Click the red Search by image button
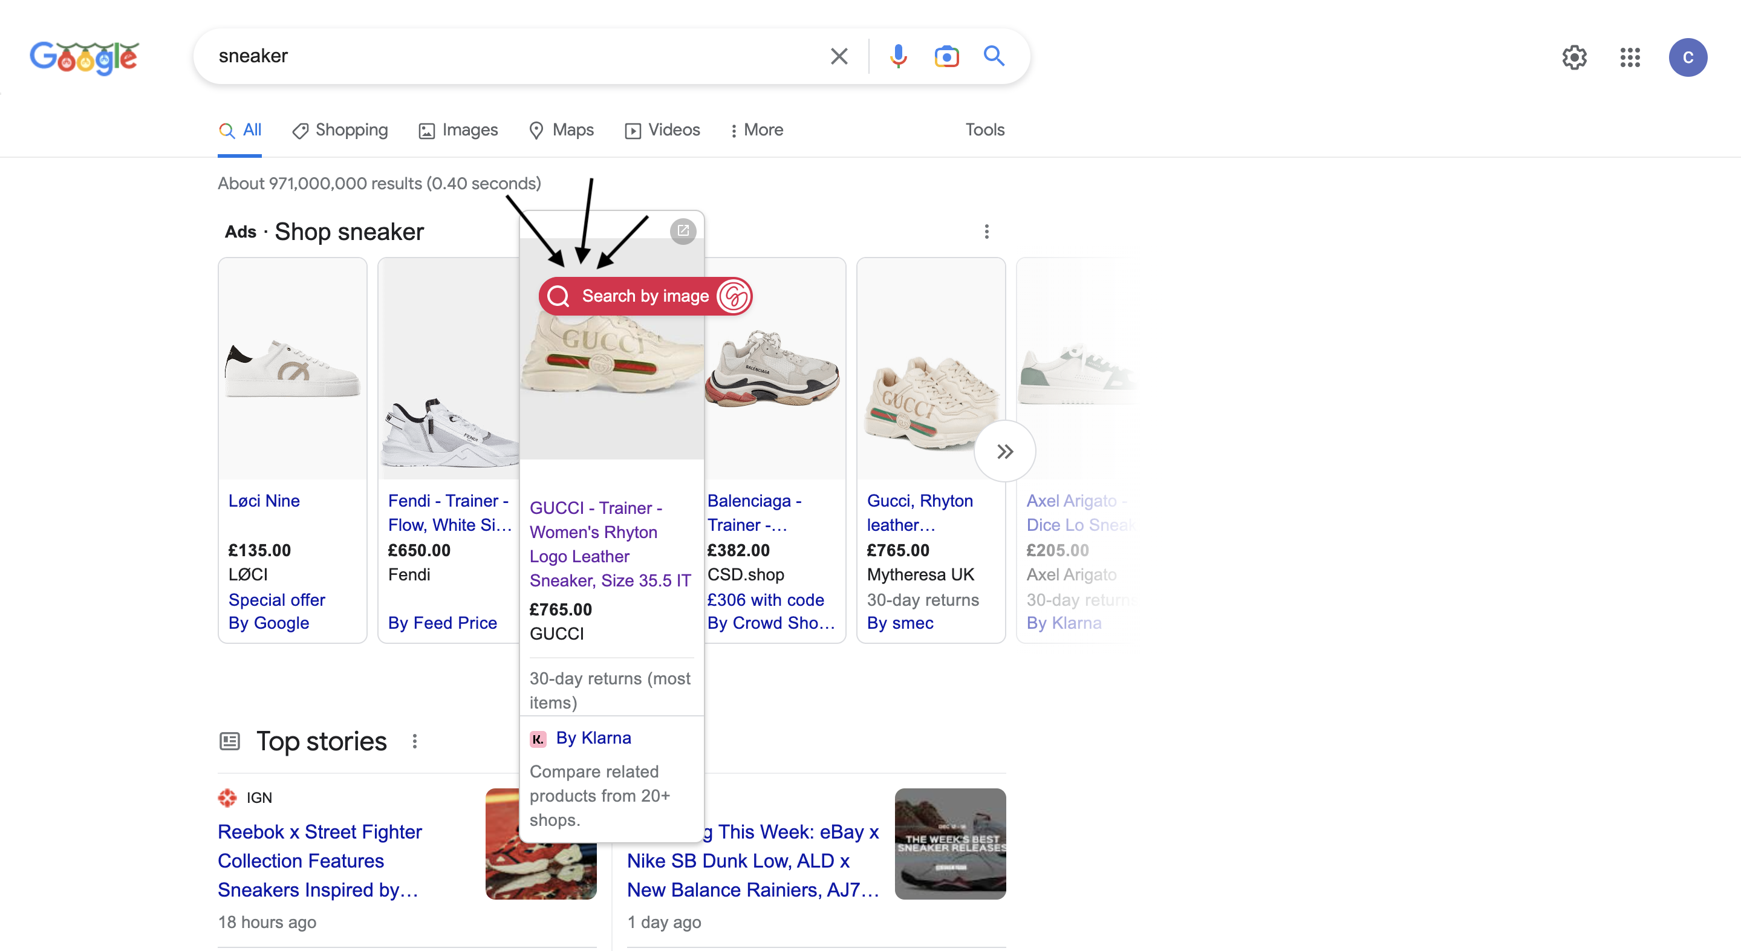The width and height of the screenshot is (1741, 951). click(x=645, y=296)
